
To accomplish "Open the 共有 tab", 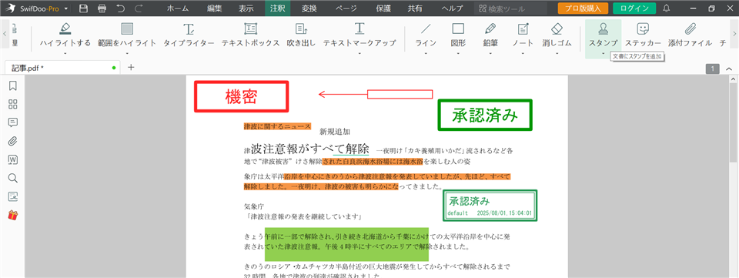I will [415, 8].
